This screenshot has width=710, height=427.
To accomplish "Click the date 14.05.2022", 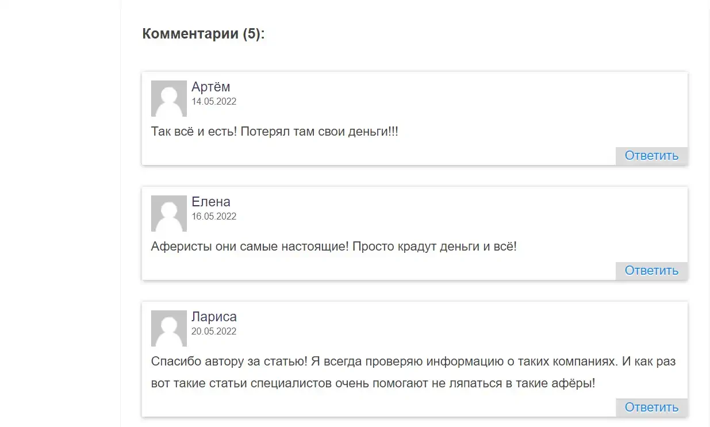I will [x=214, y=102].
